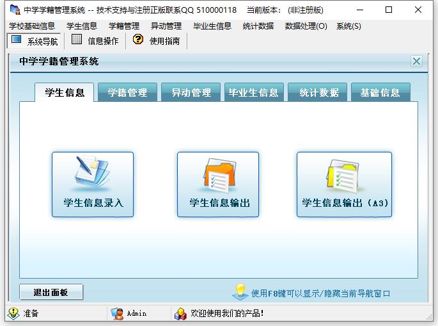This screenshot has height=326, width=438.
Task: Switch to the 毕业生信息 tab
Action: (254, 92)
